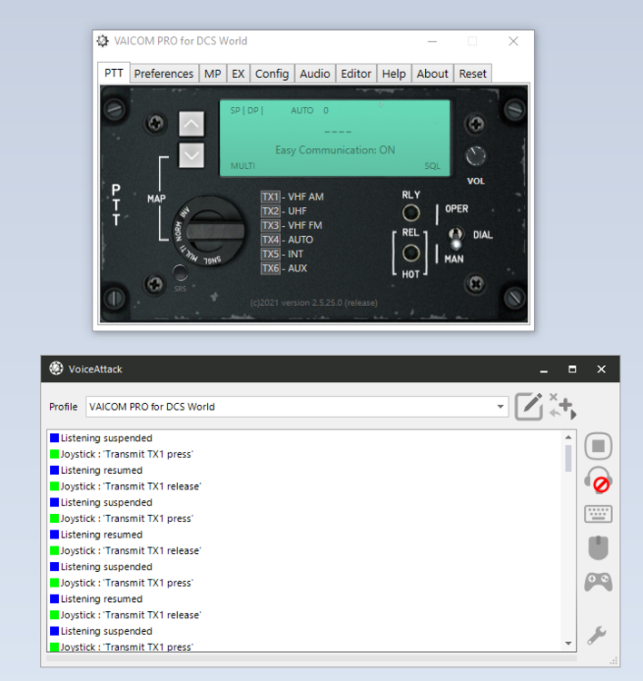Toggle joystick gamepad icon in VoiceAttack
This screenshot has width=643, height=681.
(598, 582)
